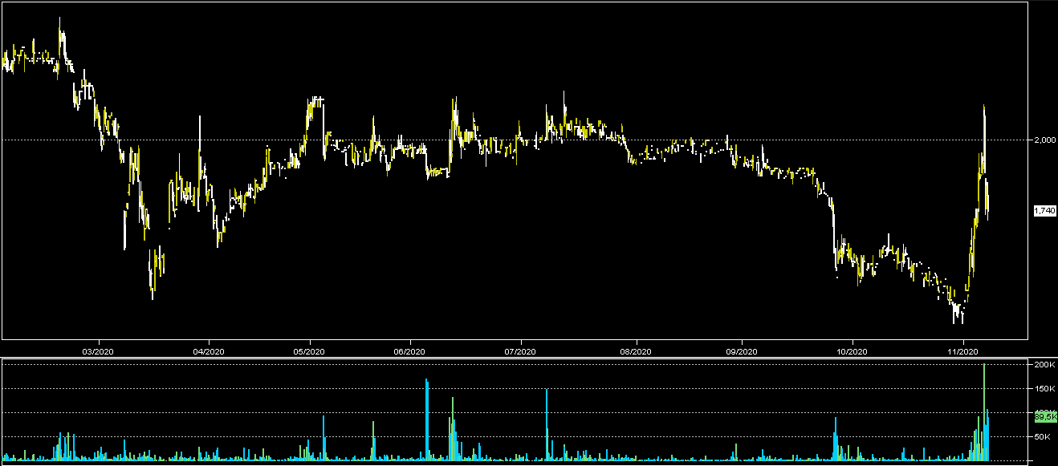Click the 150K volume scale label
Image resolution: width=1058 pixels, height=466 pixels.
point(1044,389)
